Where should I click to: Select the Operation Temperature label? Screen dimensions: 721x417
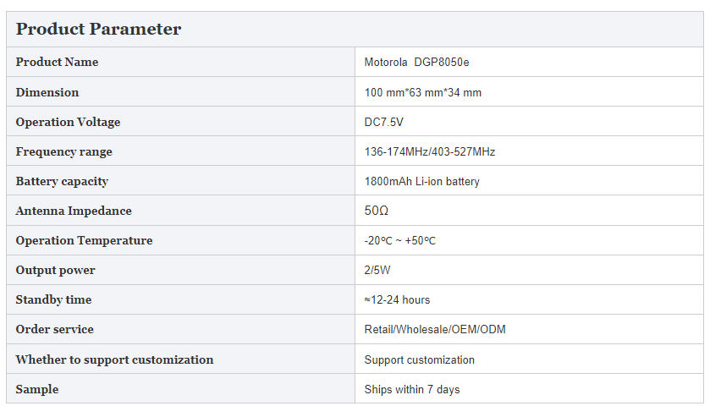84,240
